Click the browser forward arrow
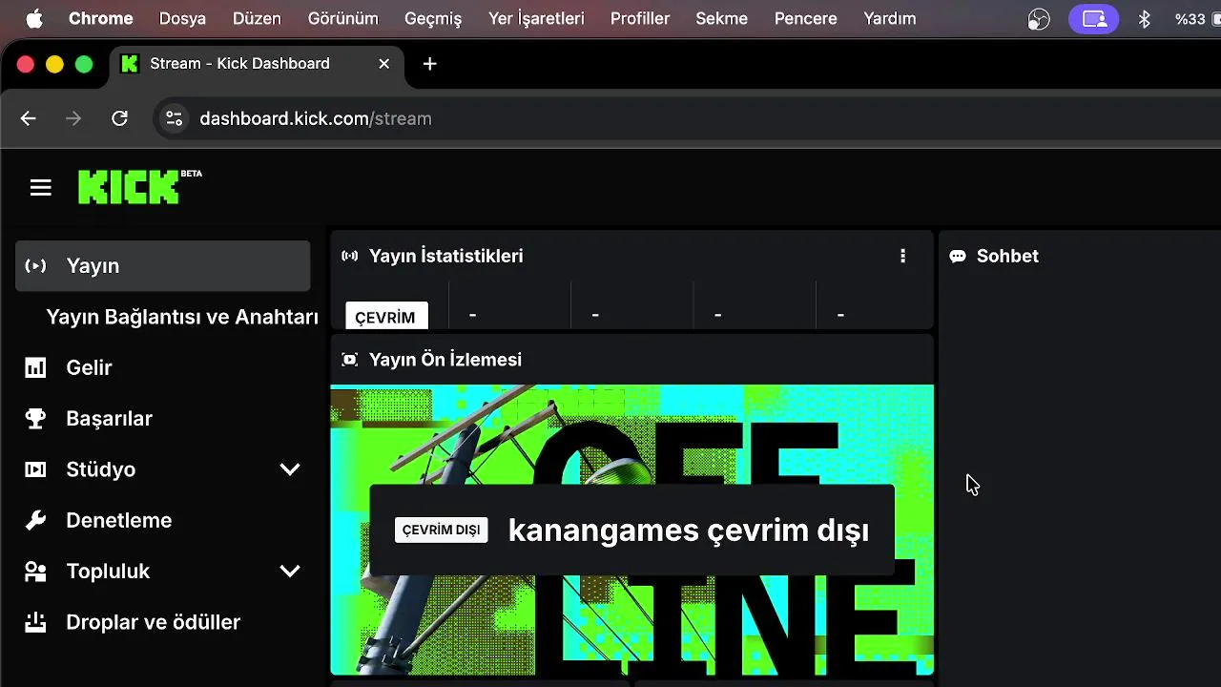The height and width of the screenshot is (687, 1221). [x=73, y=118]
